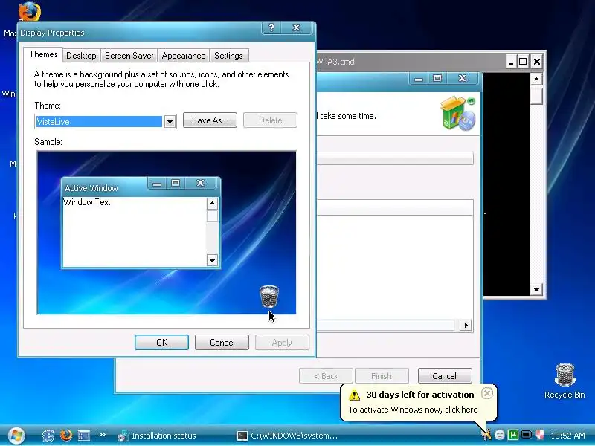Cancel the installation wizard
The image size is (595, 446).
click(445, 376)
